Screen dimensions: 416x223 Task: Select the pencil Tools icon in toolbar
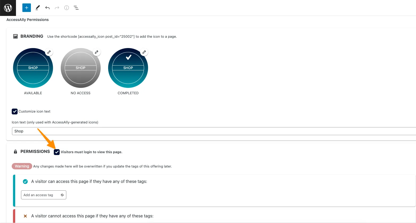pos(38,8)
